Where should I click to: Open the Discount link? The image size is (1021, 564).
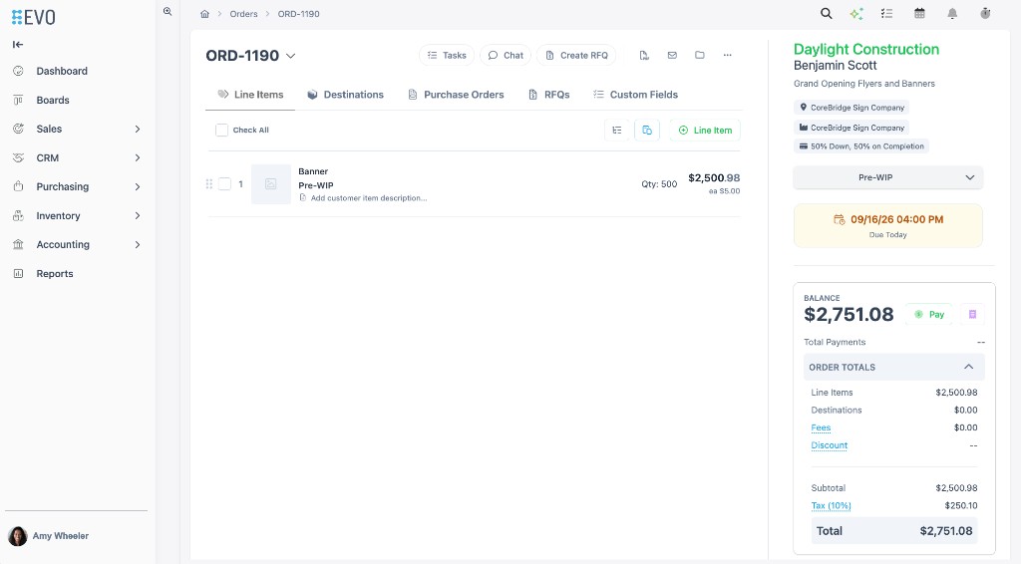coord(829,445)
